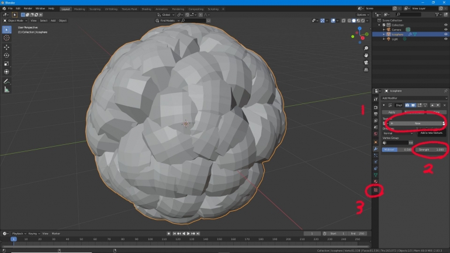Toggle show overlays button
Viewport: 450px width, 253px height.
point(333,20)
